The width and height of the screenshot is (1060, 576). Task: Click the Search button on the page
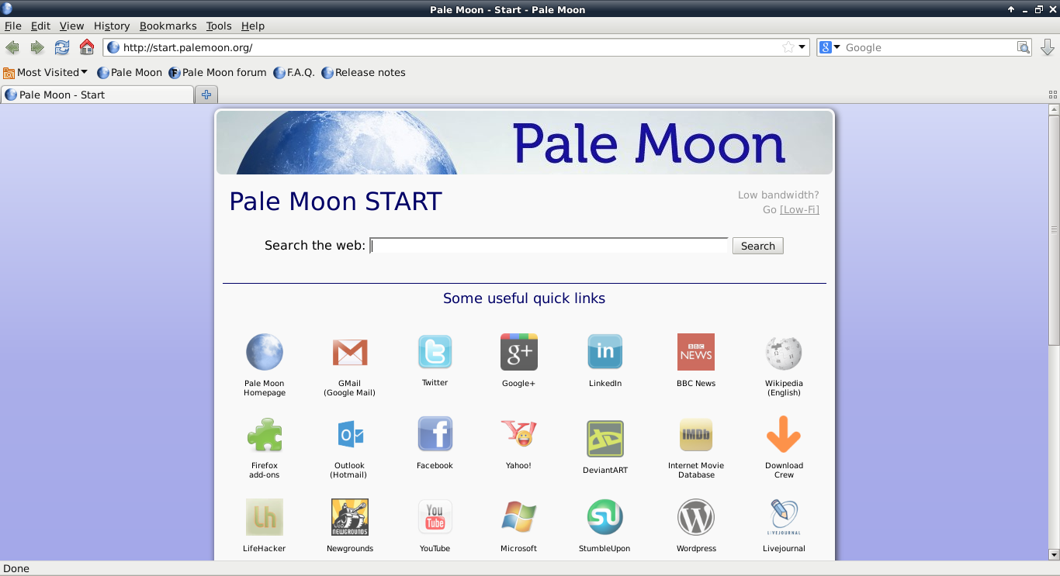pyautogui.click(x=758, y=246)
